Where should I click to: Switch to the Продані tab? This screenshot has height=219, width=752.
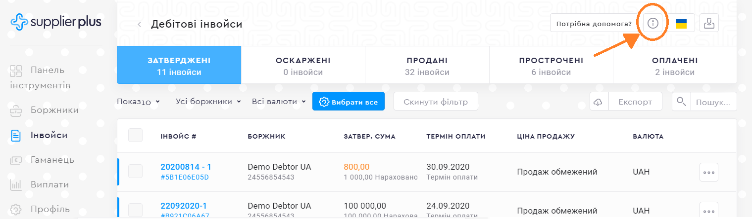427,67
